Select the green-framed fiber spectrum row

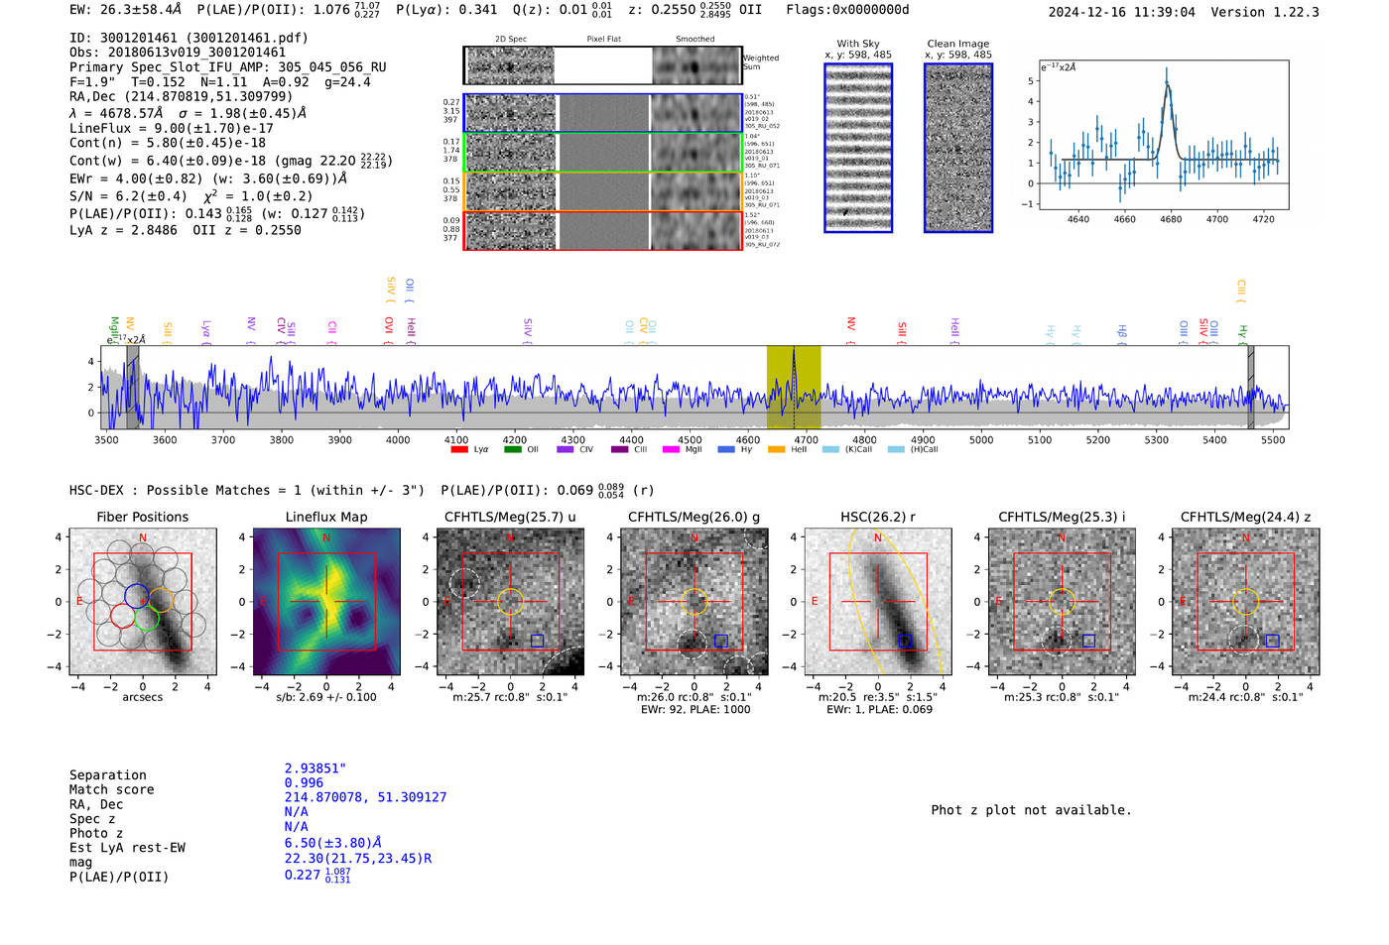click(603, 153)
